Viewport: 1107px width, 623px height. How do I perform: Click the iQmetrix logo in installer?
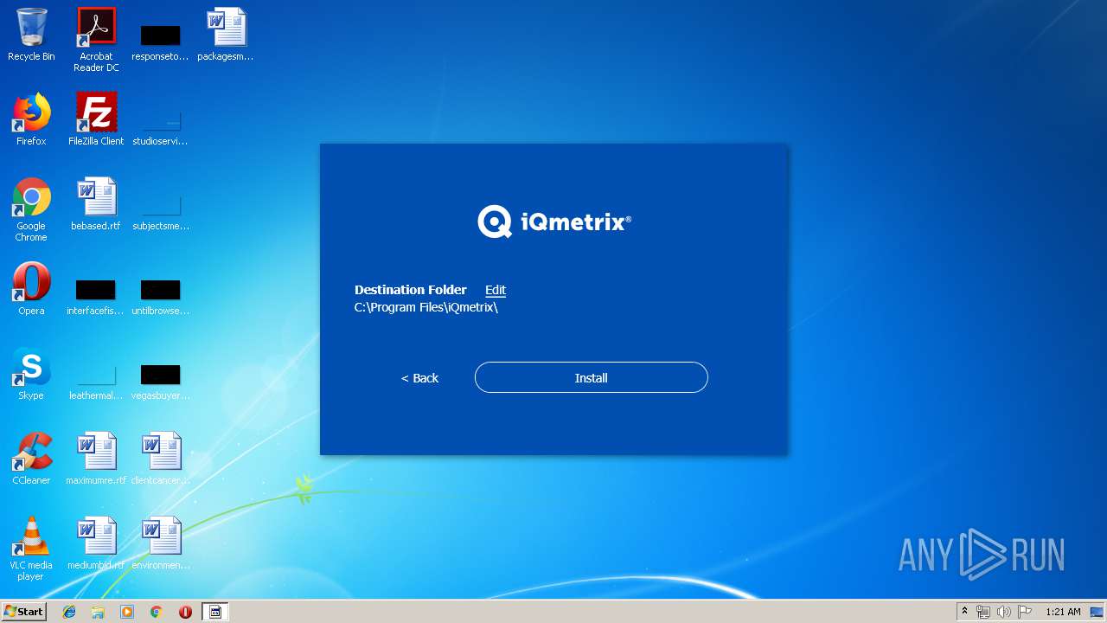(x=554, y=222)
